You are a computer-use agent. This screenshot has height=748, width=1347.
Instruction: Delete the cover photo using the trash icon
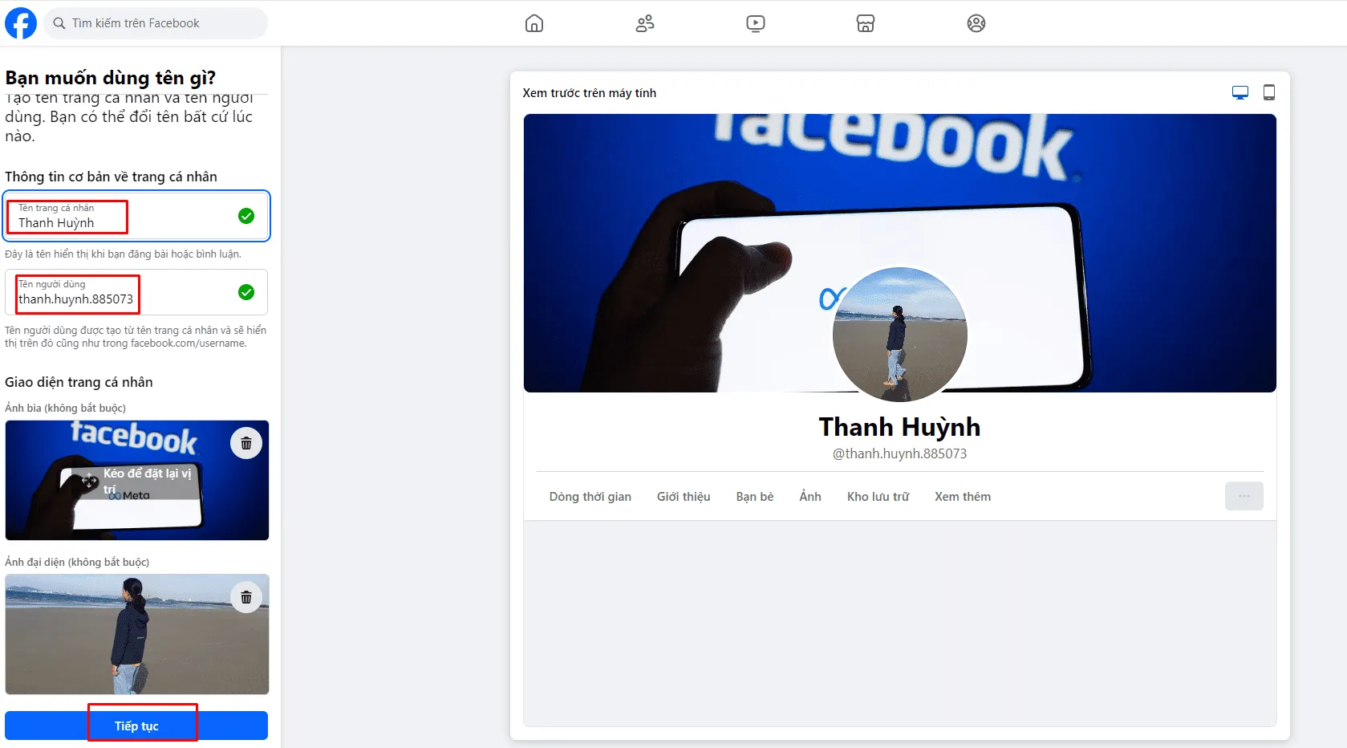tap(246, 442)
